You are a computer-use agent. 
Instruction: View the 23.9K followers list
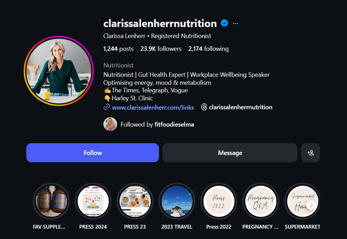tap(161, 49)
